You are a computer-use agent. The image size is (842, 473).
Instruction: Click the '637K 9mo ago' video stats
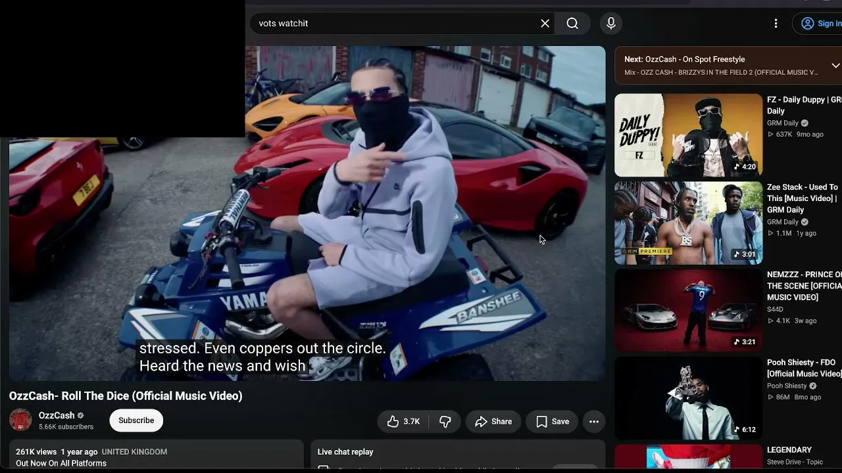(795, 135)
